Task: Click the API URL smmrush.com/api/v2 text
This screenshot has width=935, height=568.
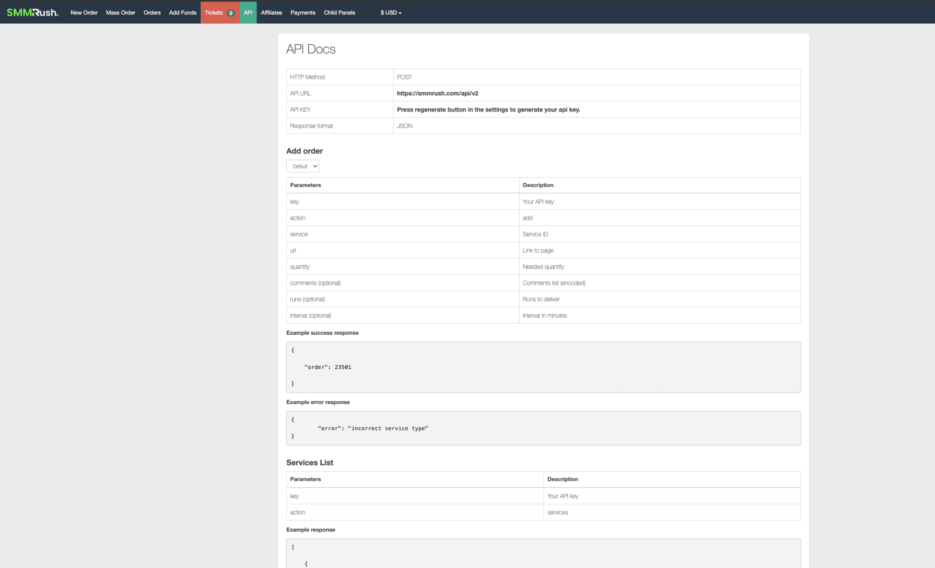Action: click(x=437, y=93)
